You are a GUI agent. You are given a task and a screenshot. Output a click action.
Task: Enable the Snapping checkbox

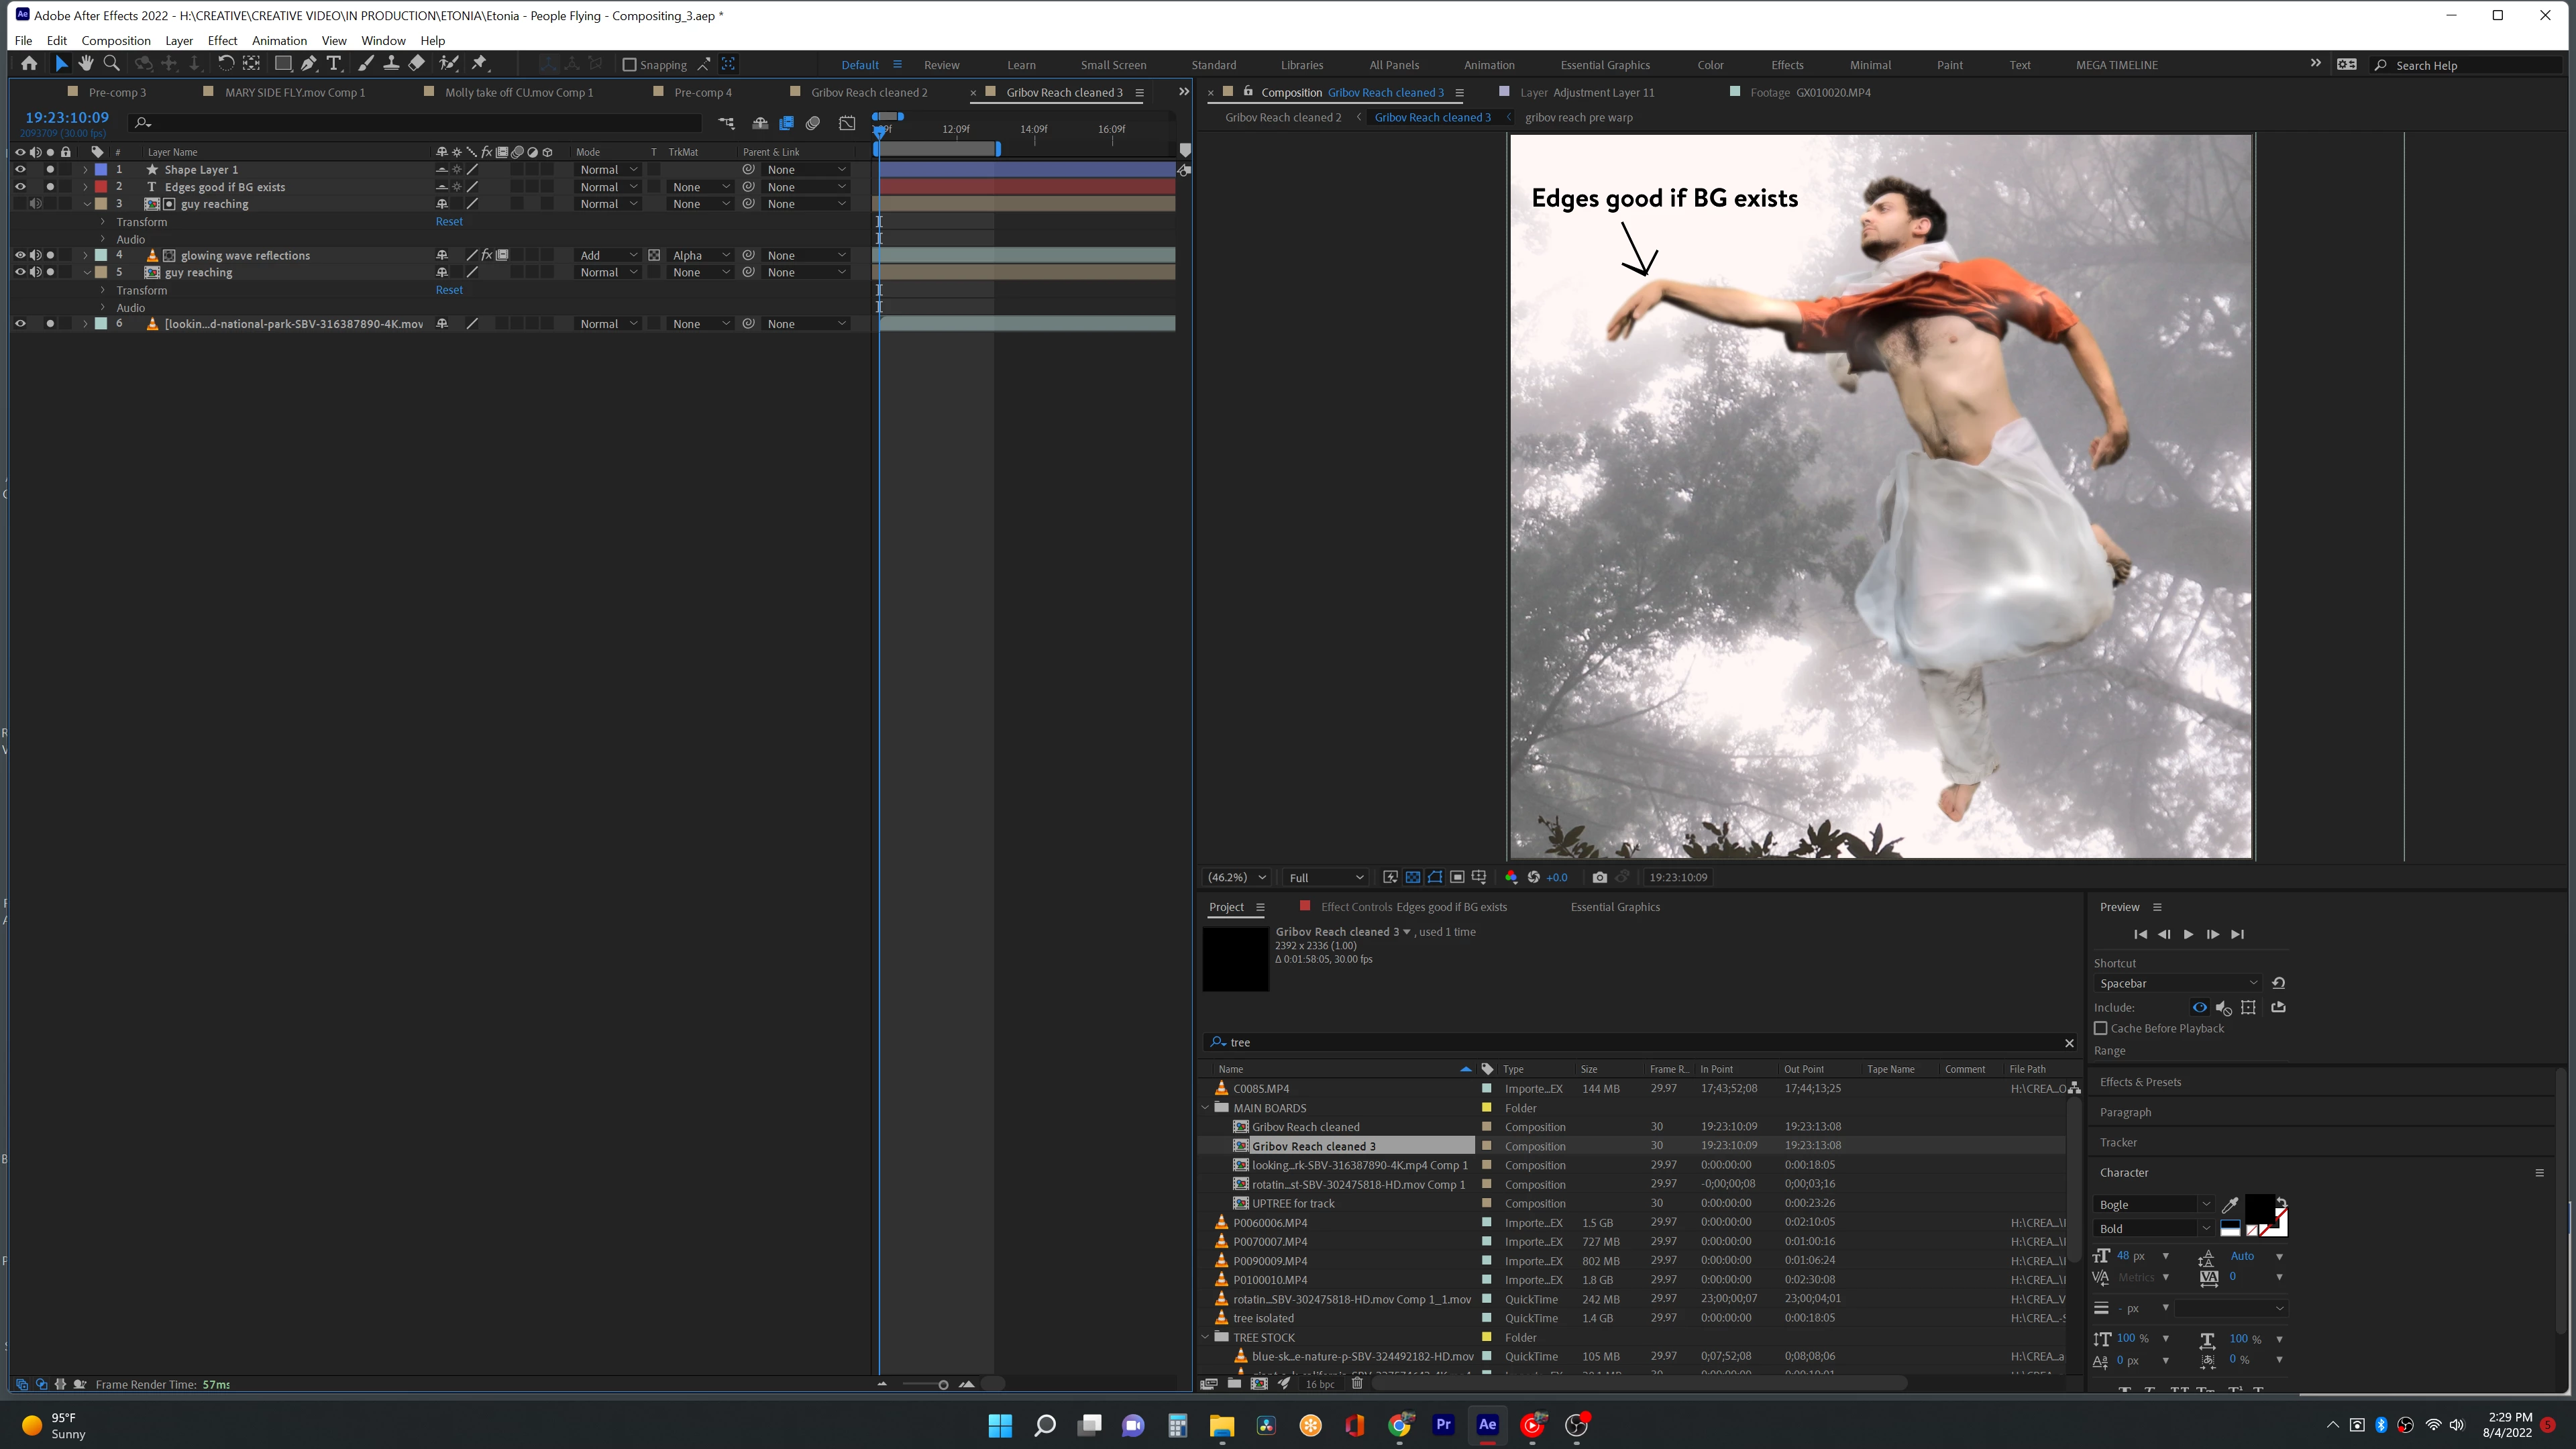pos(630,65)
